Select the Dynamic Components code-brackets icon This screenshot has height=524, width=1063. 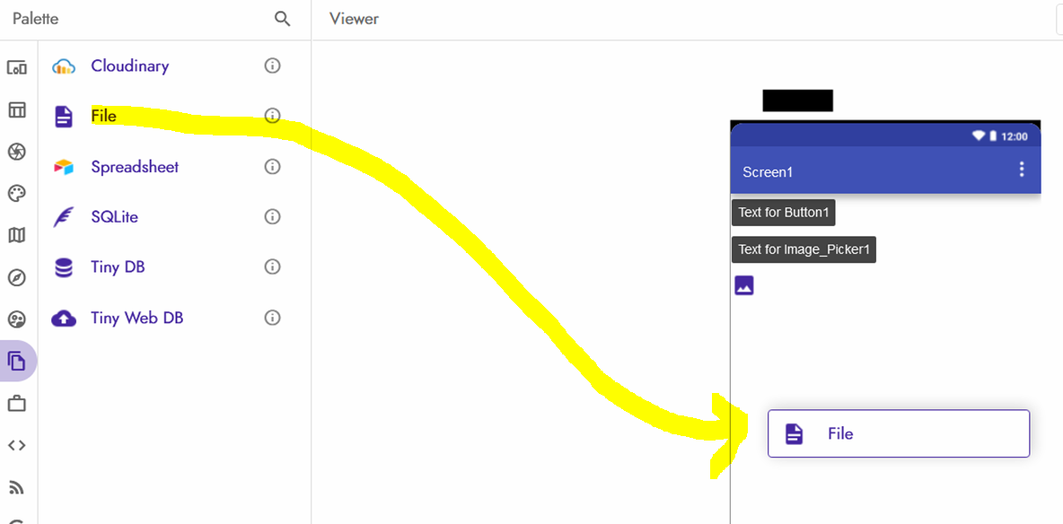[x=16, y=445]
